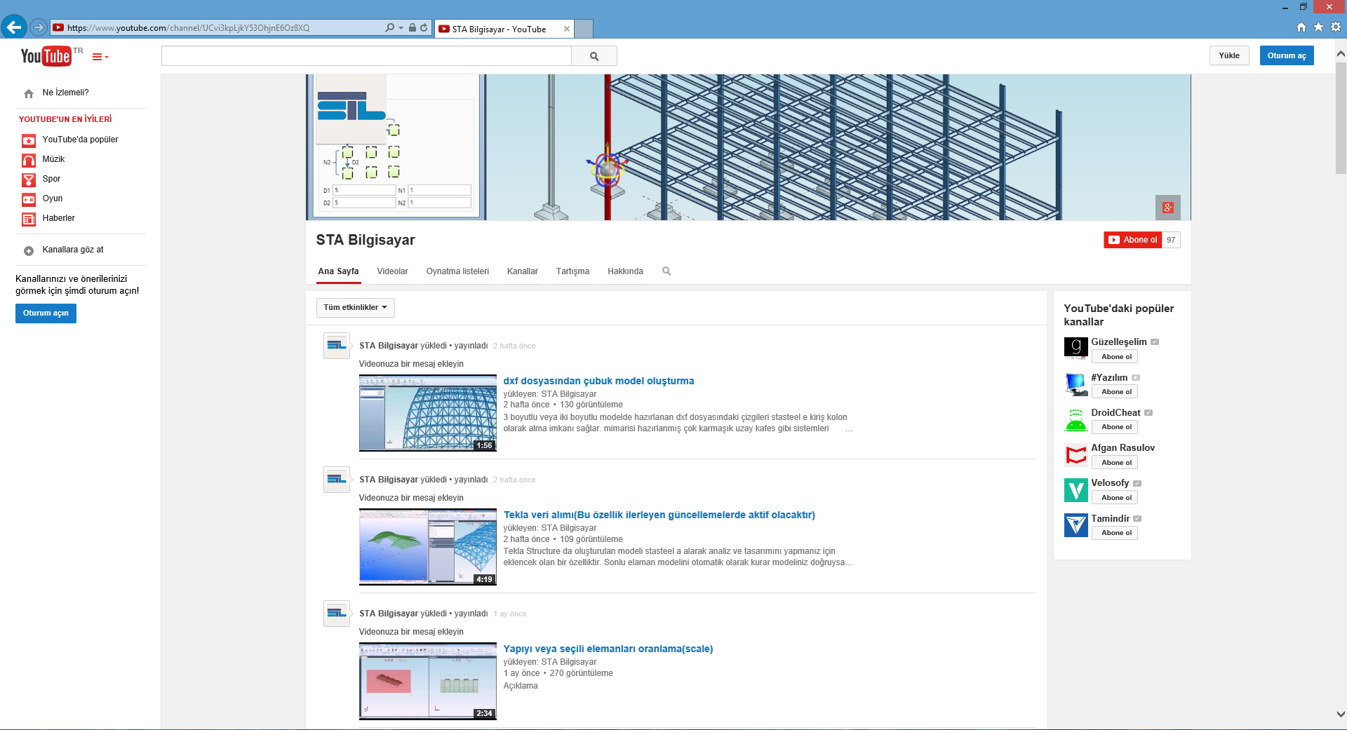
Task: Click the Spor sidebar icon
Action: tap(29, 180)
